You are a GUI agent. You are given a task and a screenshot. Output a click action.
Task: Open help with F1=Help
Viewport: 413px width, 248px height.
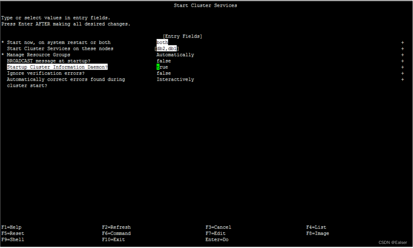tap(12, 227)
